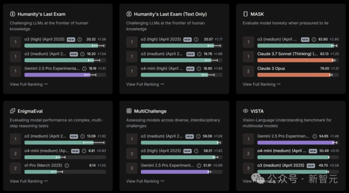Click the MultiChallenge grid icon

point(129,111)
